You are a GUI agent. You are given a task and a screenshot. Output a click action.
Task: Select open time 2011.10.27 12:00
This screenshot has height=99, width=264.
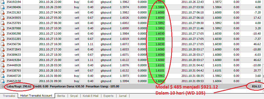click(50, 34)
